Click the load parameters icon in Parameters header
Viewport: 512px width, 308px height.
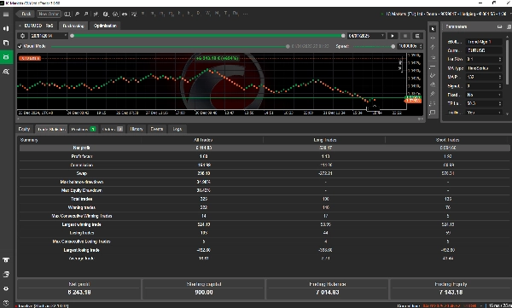[x=509, y=26]
